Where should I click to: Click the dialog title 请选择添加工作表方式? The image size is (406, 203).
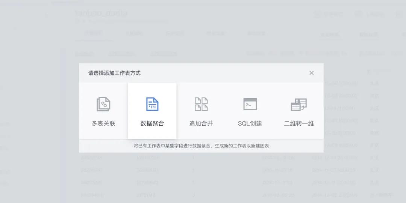click(x=114, y=73)
